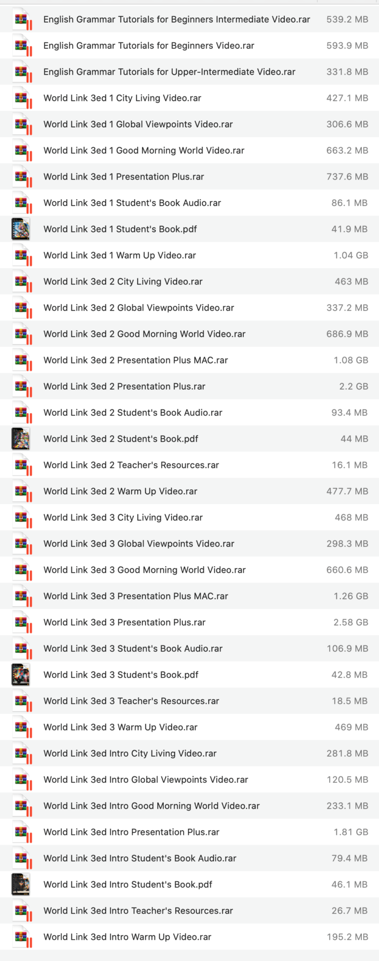Click the filename English Grammar Tutorials for Beginners Video.rar
The height and width of the screenshot is (961, 379).
click(x=149, y=46)
